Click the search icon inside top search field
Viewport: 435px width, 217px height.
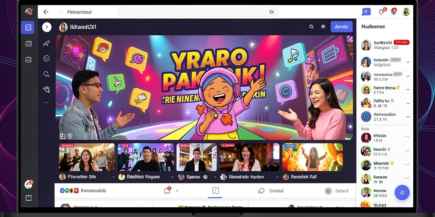pyautogui.click(x=271, y=12)
